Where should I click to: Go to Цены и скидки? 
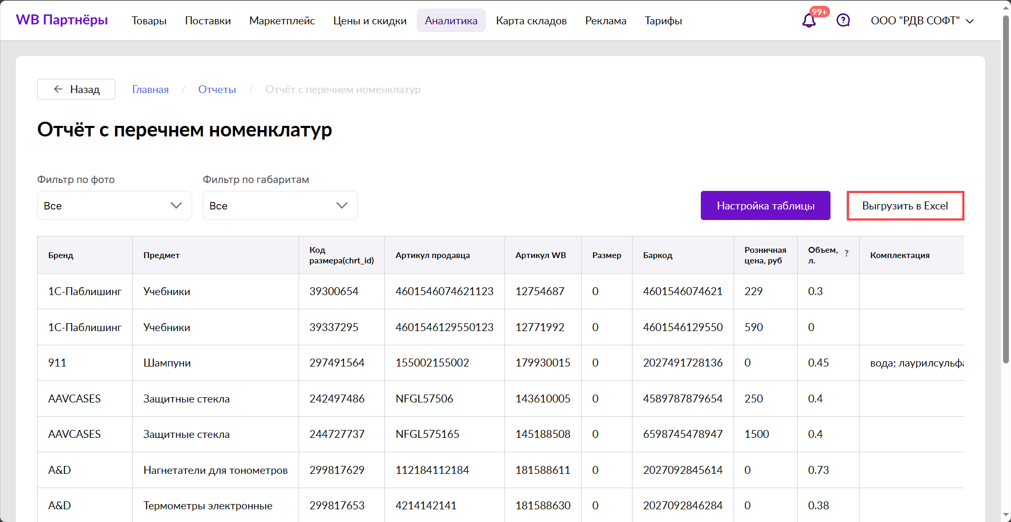[x=369, y=21]
